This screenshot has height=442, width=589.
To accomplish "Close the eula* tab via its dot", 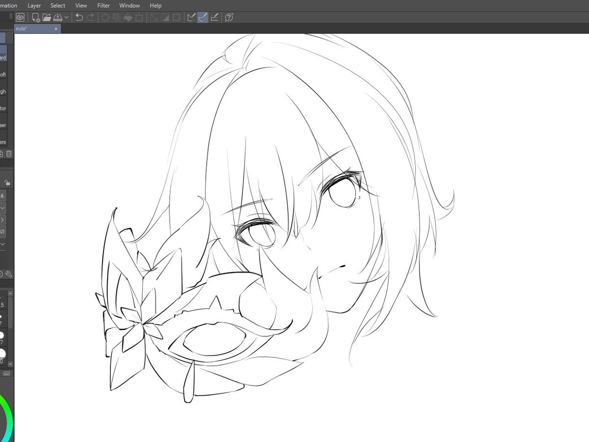I will coord(56,29).
